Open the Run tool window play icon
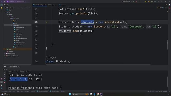This screenshot has height=96, width=171. [x=2, y=82]
